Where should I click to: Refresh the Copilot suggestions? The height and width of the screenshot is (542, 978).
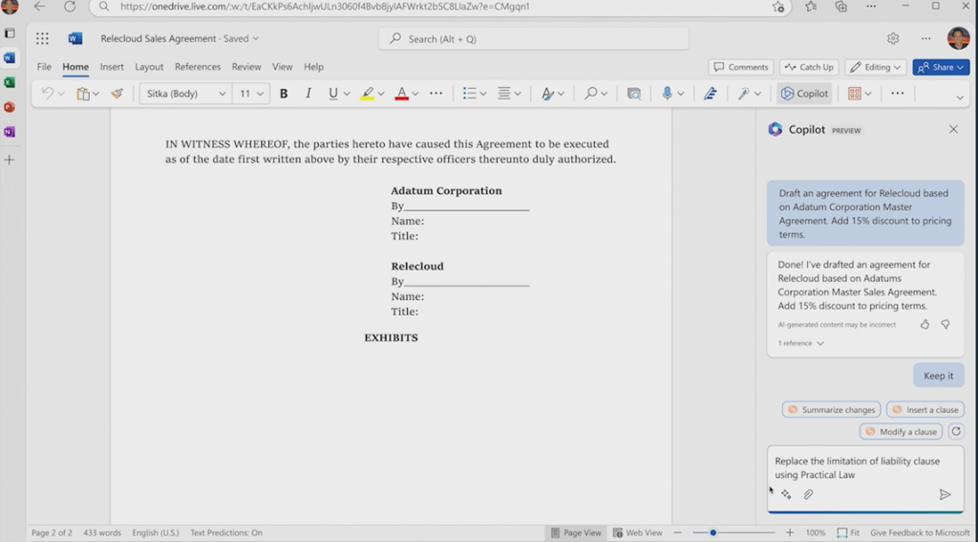click(956, 431)
